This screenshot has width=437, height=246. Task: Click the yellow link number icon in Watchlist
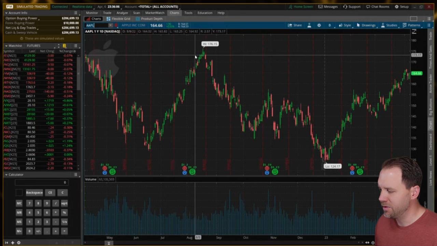click(x=64, y=46)
